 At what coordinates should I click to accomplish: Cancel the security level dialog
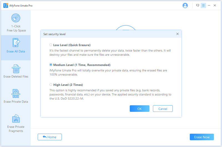(x=163, y=109)
